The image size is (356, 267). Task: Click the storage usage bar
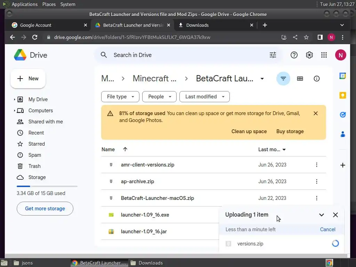pos(47,186)
